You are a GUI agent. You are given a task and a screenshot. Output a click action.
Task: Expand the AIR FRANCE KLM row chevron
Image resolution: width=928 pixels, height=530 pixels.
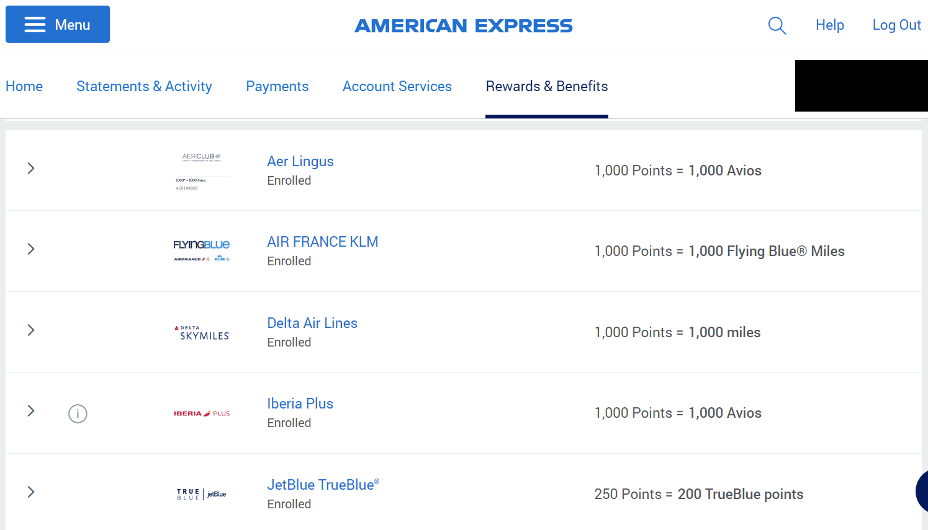(31, 249)
